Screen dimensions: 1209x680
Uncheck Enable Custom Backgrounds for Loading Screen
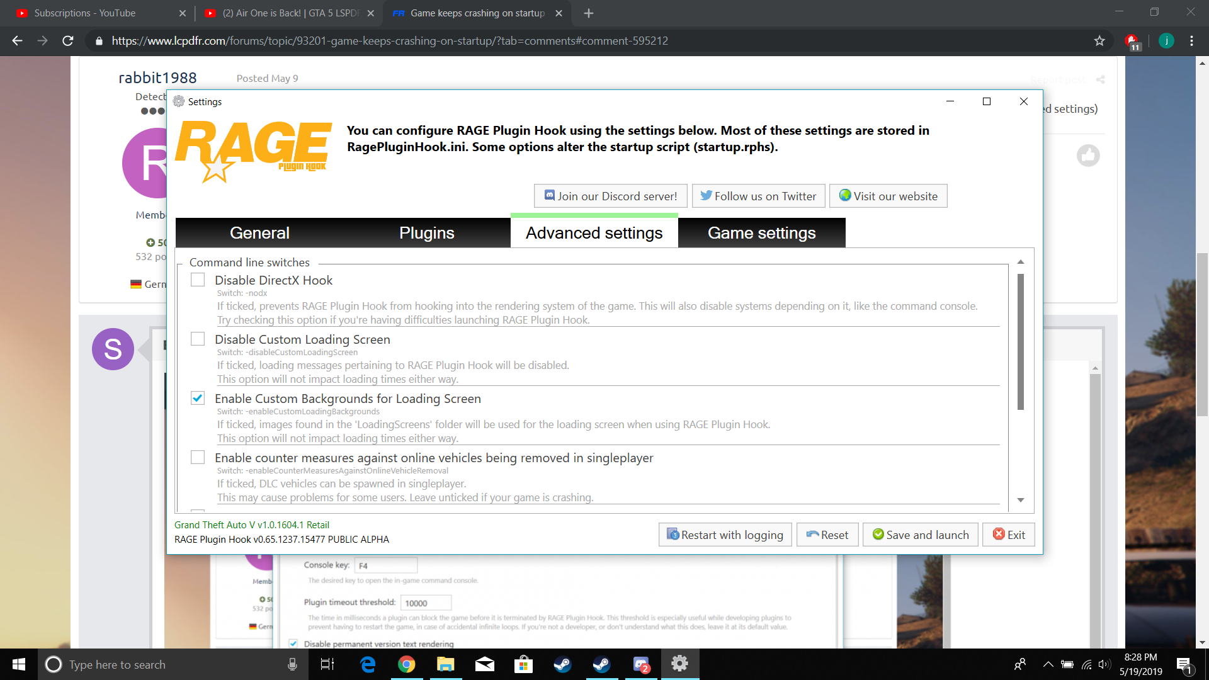[x=198, y=398]
